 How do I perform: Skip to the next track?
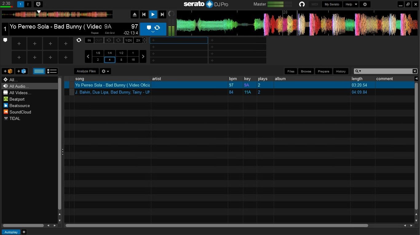[x=162, y=14]
